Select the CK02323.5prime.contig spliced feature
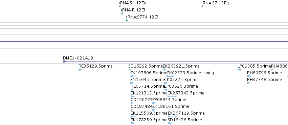 pos(170,76)
